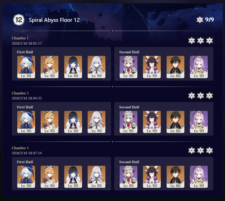Select Zhongli's portrait in Chamber 3 Second Half
225x201 pixels.
click(175, 177)
